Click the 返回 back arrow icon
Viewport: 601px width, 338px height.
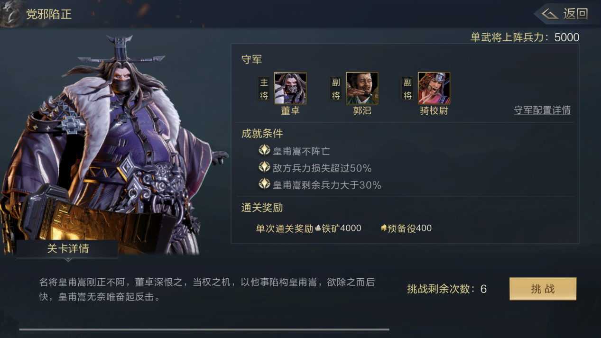coord(550,14)
